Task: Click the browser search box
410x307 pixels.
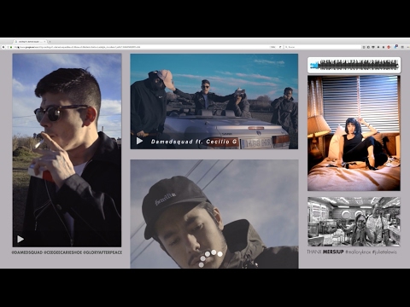Action: pyautogui.click(x=322, y=47)
